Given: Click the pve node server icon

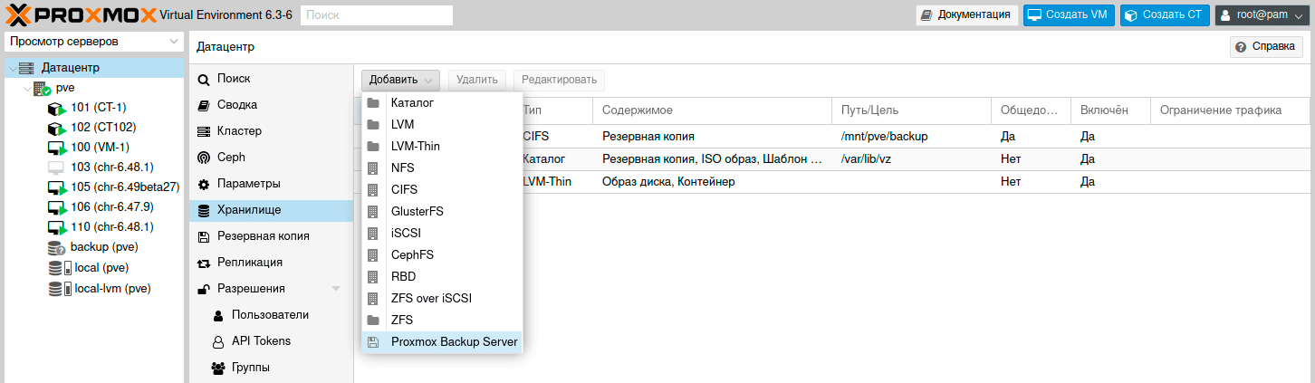Looking at the screenshot, I should click(42, 89).
